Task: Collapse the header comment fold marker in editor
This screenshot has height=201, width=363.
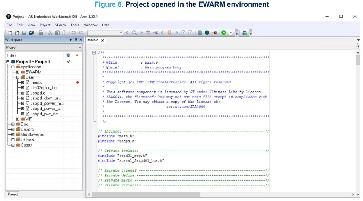Action: 94,53
